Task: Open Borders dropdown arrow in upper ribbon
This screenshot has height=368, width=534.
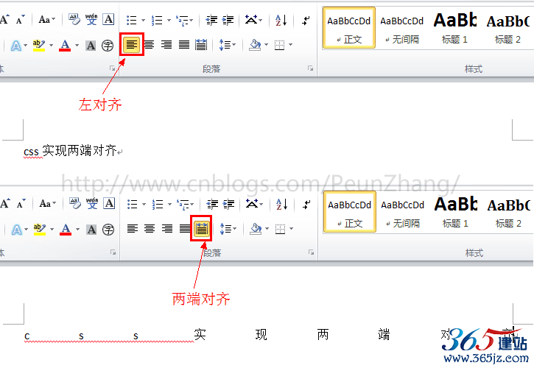Action: click(290, 45)
